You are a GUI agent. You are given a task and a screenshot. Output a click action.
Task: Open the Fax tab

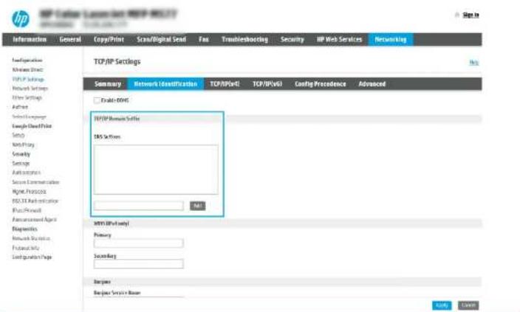point(204,39)
